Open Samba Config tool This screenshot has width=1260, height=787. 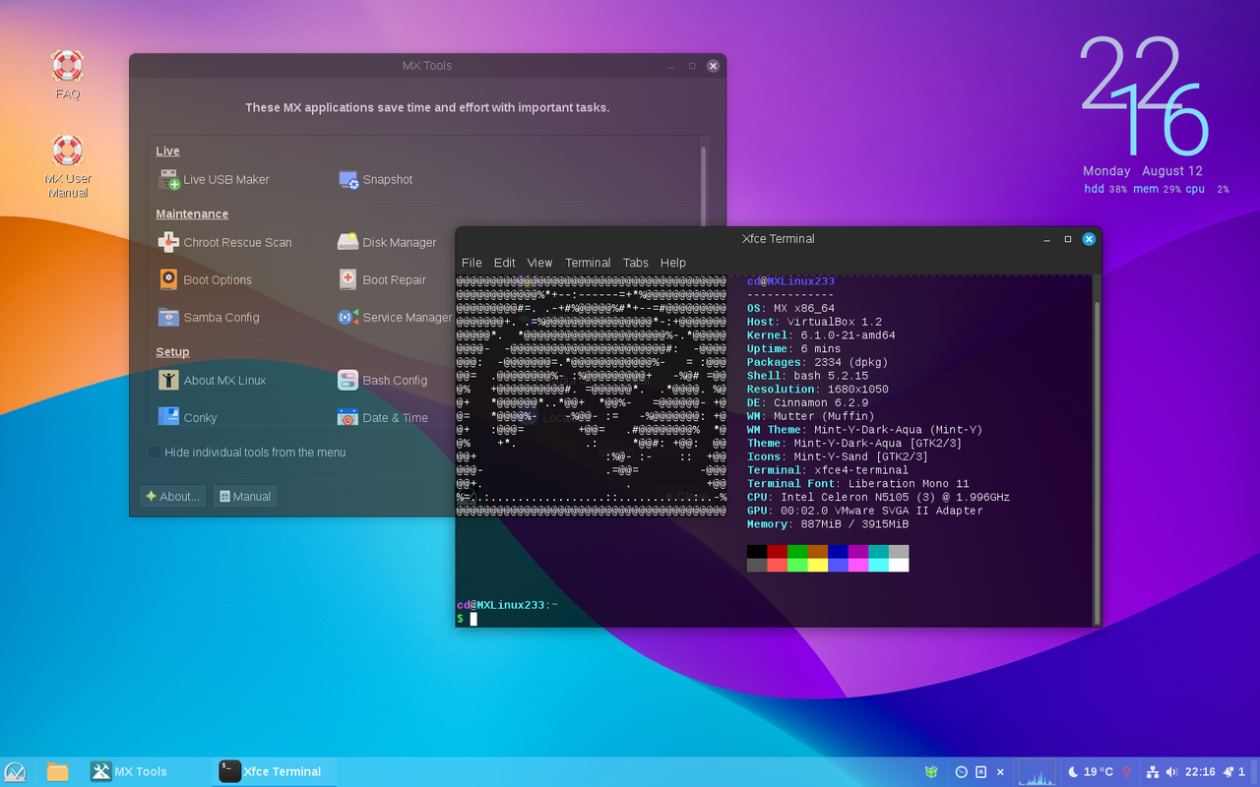coord(209,317)
